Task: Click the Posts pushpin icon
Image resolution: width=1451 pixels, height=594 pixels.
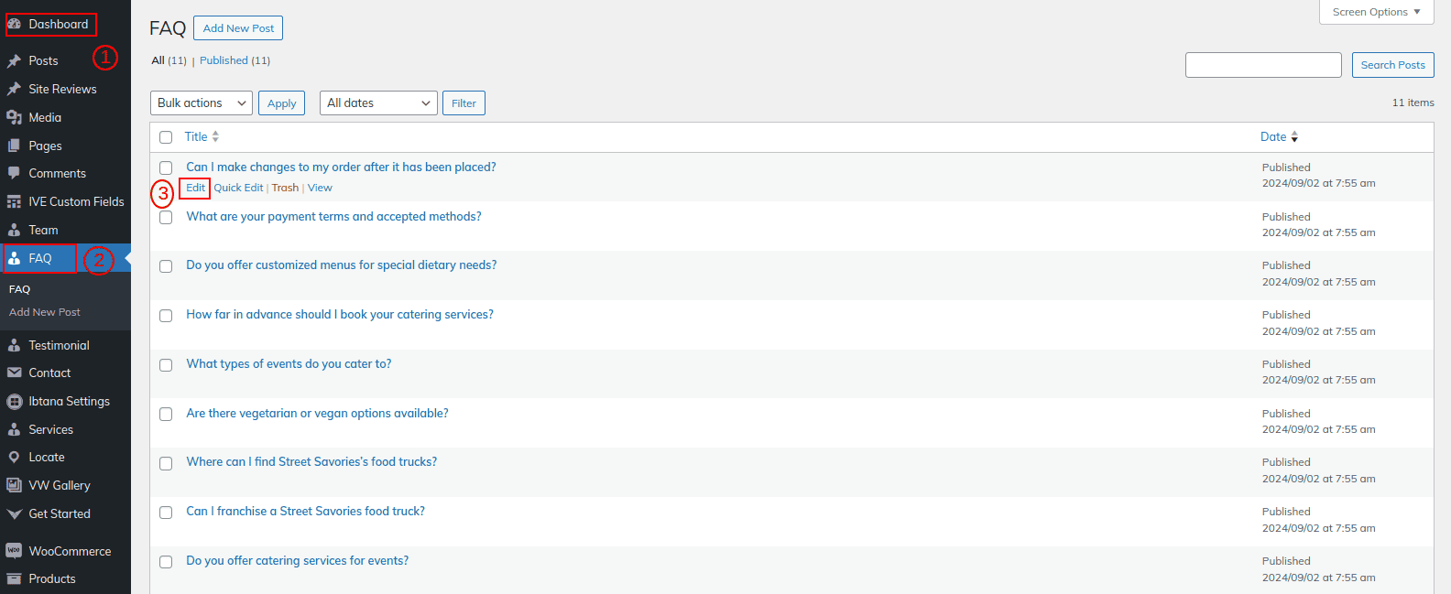Action: (x=15, y=61)
